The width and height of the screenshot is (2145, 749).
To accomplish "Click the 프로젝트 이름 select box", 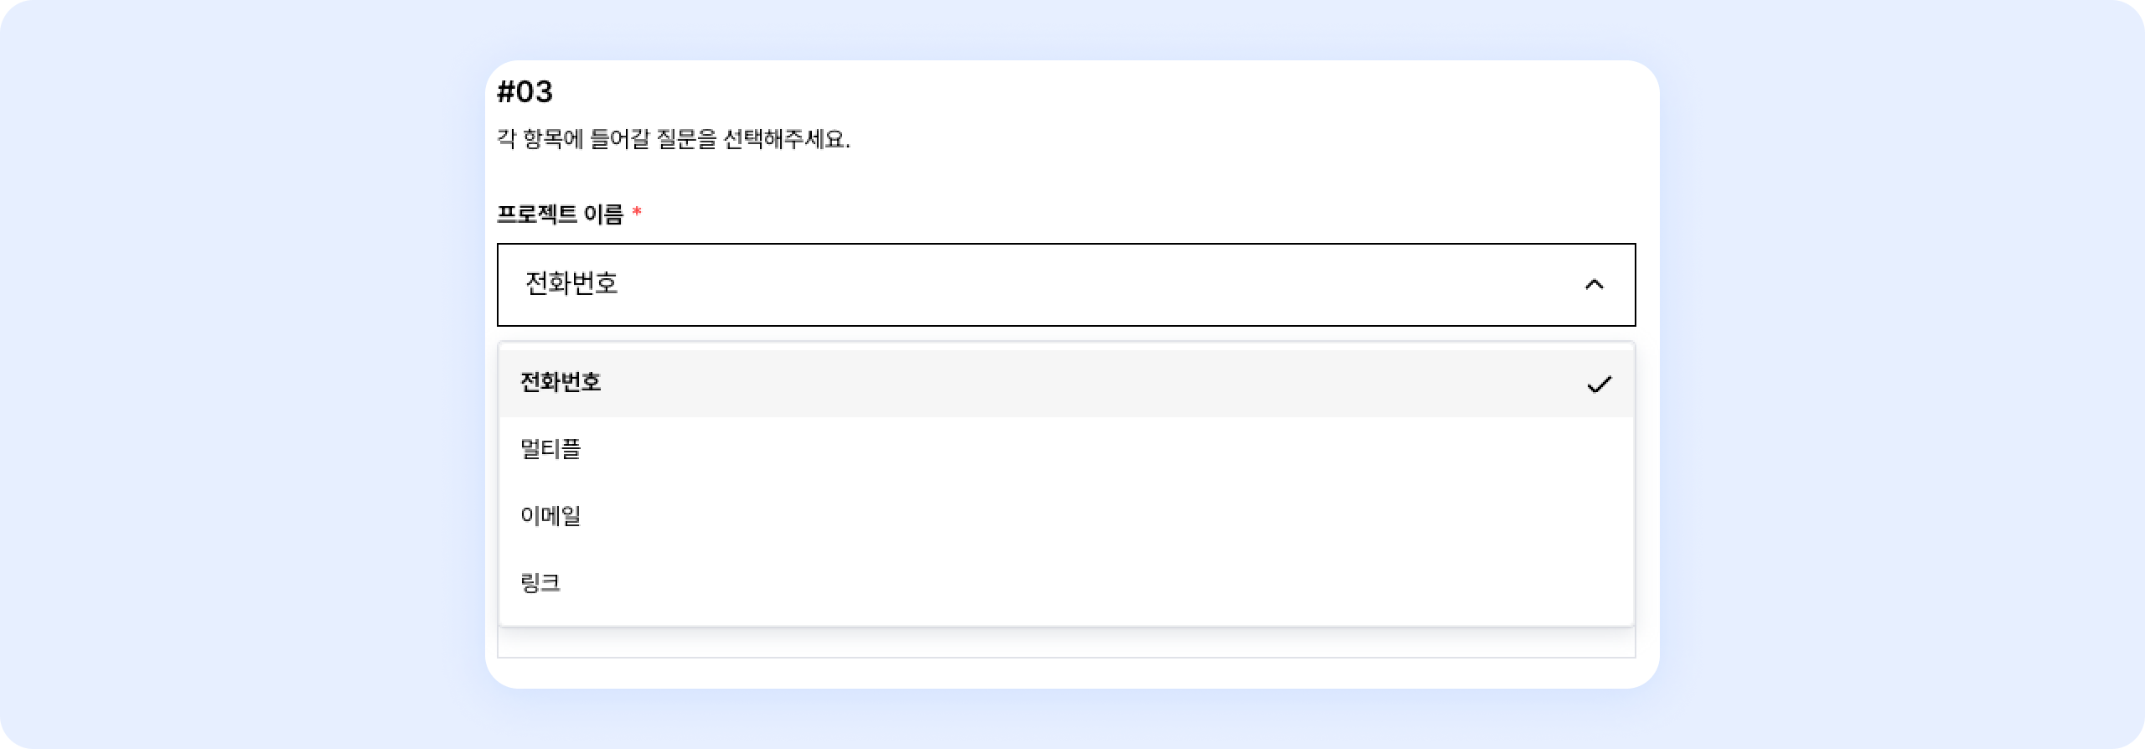I will (1066, 285).
